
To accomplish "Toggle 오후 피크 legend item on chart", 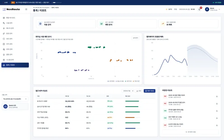I will click(128, 81).
